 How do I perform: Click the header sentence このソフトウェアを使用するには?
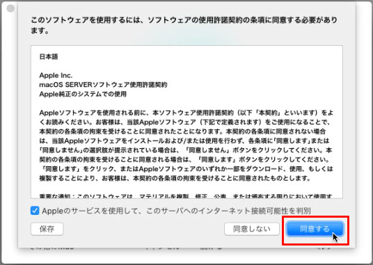point(184,25)
